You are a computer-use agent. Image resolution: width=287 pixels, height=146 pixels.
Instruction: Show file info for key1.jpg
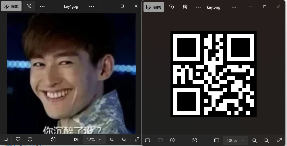click(30, 140)
